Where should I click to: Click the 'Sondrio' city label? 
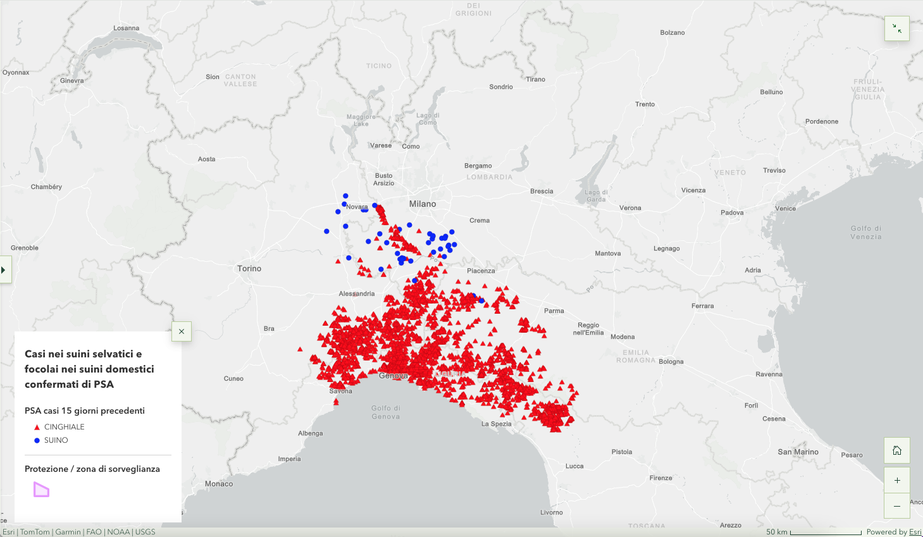point(501,87)
